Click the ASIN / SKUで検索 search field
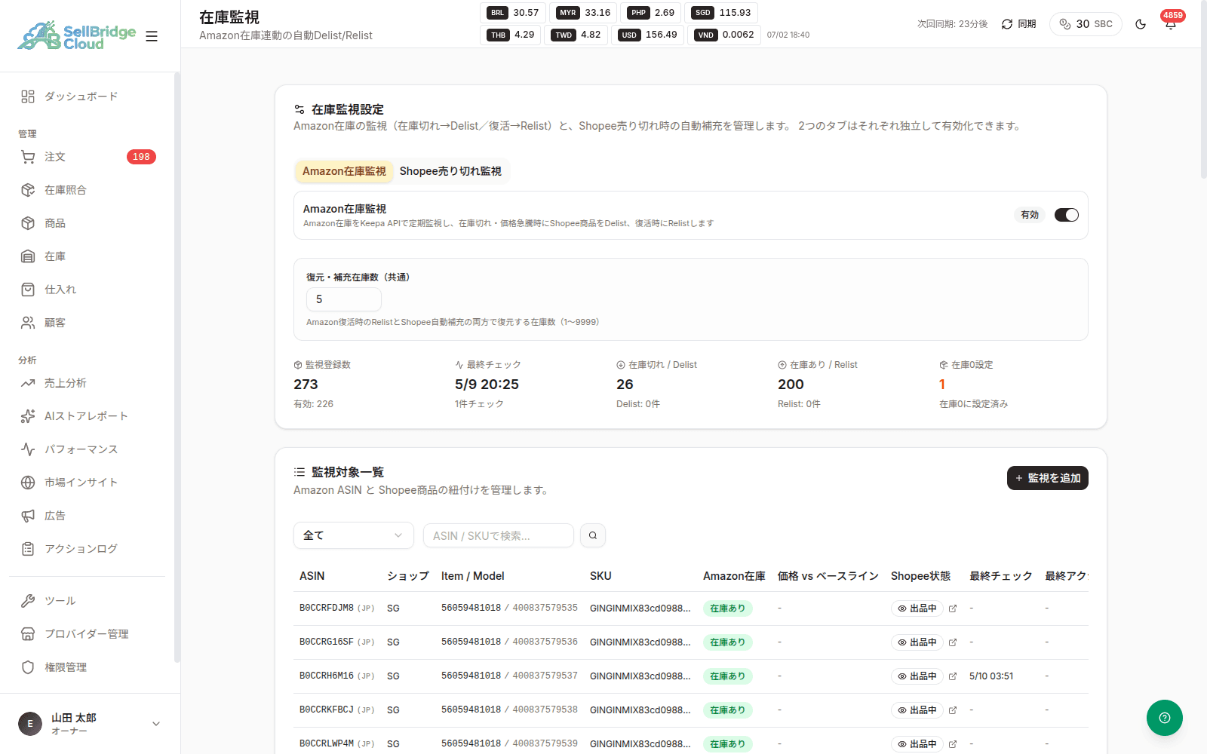 (x=499, y=535)
